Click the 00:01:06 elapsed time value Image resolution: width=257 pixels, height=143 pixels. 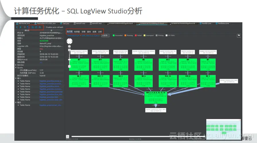(44, 60)
